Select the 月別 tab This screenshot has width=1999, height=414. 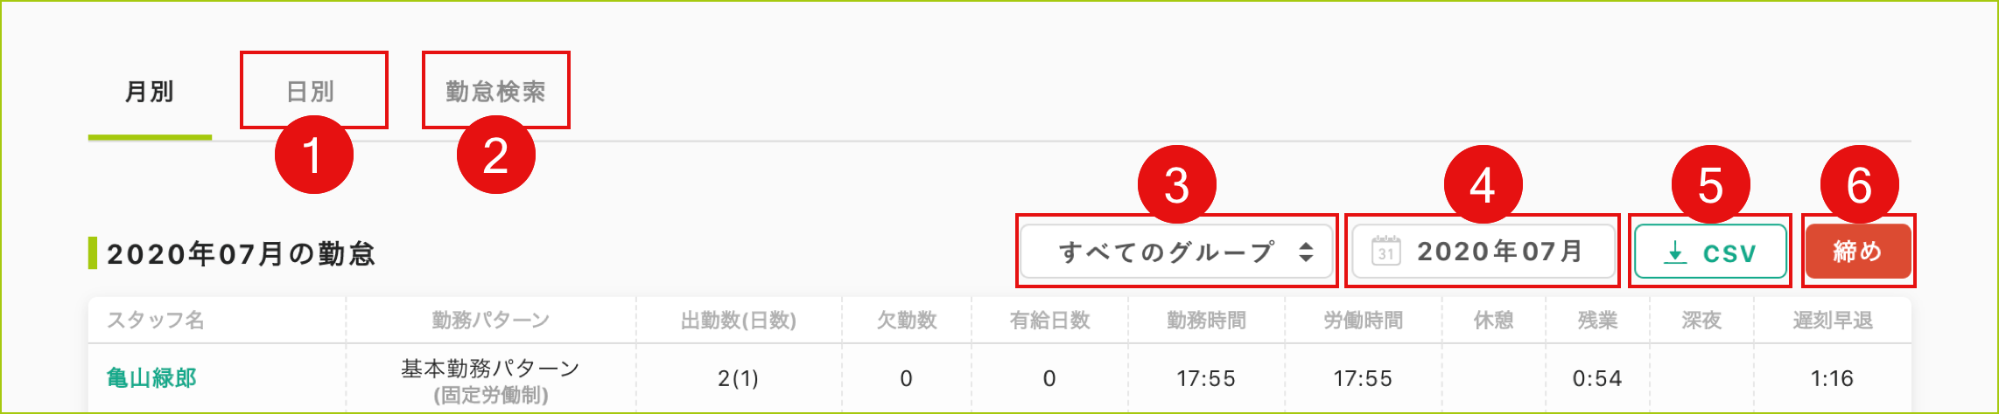[x=150, y=92]
